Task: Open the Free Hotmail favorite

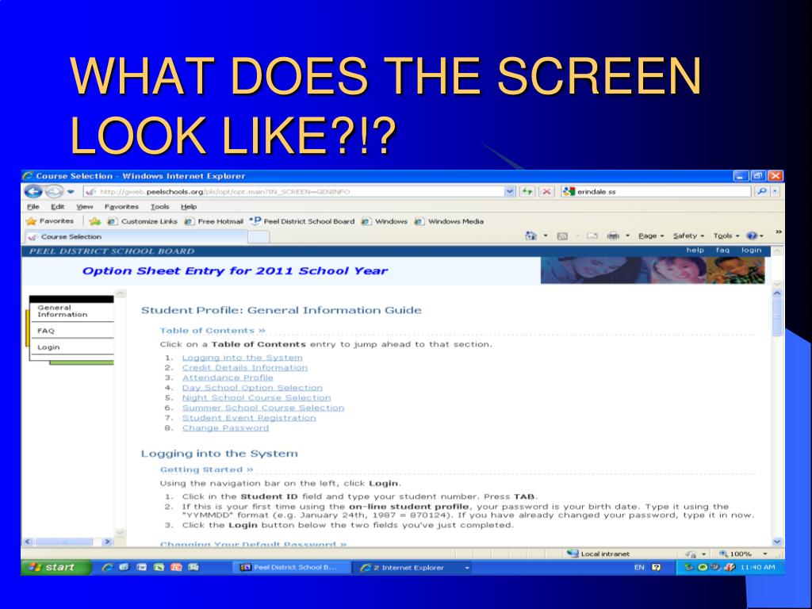Action: point(214,221)
